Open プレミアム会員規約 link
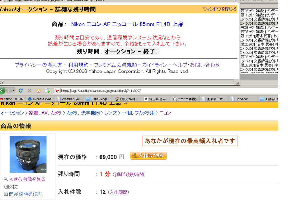 [115, 65]
